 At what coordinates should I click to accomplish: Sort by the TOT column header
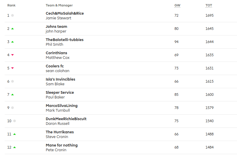pos(209,5)
